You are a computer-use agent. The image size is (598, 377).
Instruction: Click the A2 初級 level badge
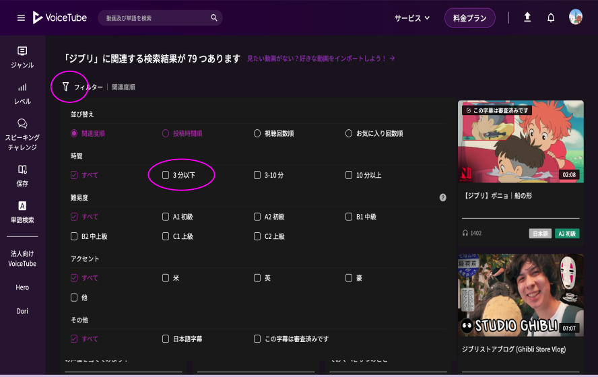tap(567, 234)
